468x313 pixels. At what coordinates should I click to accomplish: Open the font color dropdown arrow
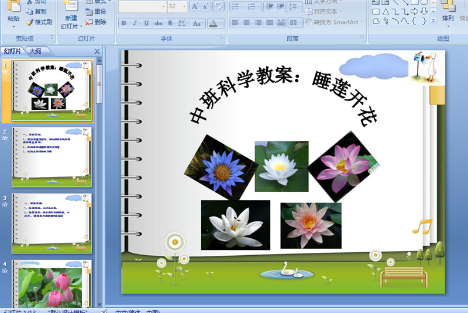[221, 23]
